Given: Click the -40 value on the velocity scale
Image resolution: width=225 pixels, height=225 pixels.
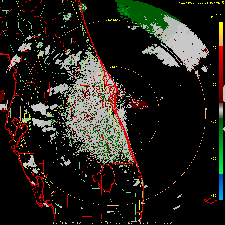Looking at the screenshot, I should 214,149.
